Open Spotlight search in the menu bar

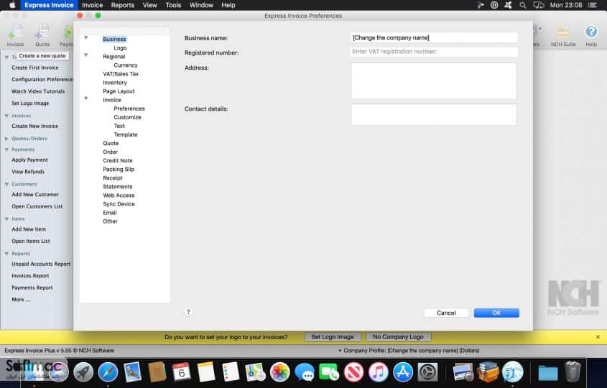523,5
